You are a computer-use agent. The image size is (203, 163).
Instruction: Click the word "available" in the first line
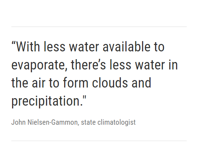click(126, 46)
